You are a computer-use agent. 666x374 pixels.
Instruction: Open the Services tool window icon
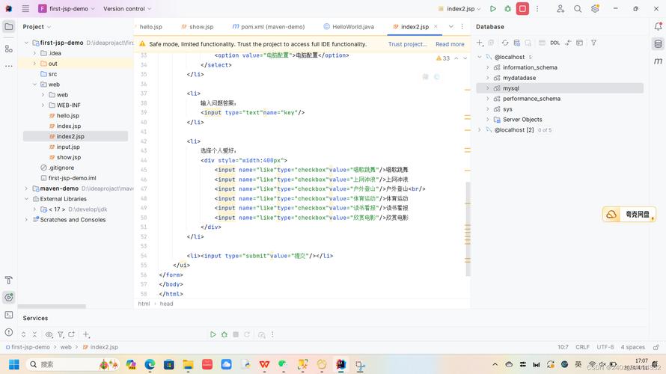pyautogui.click(x=8, y=297)
